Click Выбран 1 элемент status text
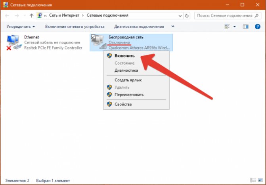Viewport: 266px width, 185px height. tap(53, 181)
